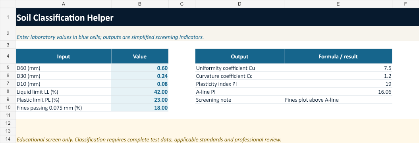The image size is (419, 143).
Task: Select the Cc result cell 1.2
Action: point(338,76)
